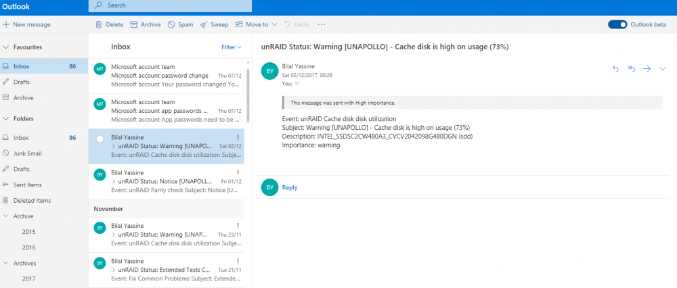The image size is (677, 288).
Task: Click the Delete trash icon in toolbar
Action: (x=99, y=24)
